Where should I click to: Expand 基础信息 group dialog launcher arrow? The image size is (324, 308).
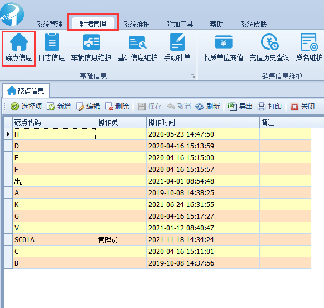click(192, 76)
